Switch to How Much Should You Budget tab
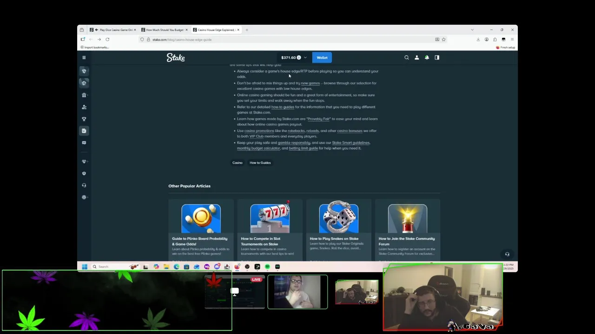The height and width of the screenshot is (334, 595). pyautogui.click(x=164, y=30)
